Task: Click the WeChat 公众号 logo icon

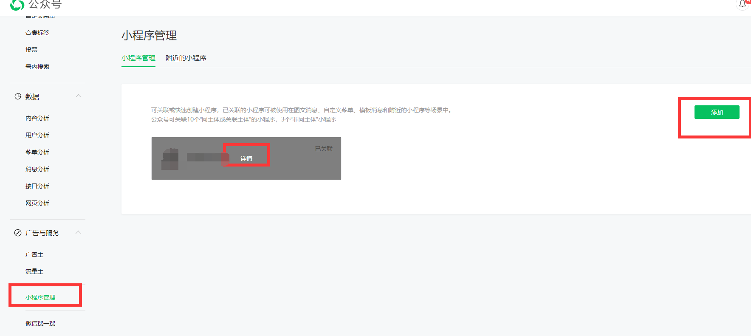Action: 17,5
